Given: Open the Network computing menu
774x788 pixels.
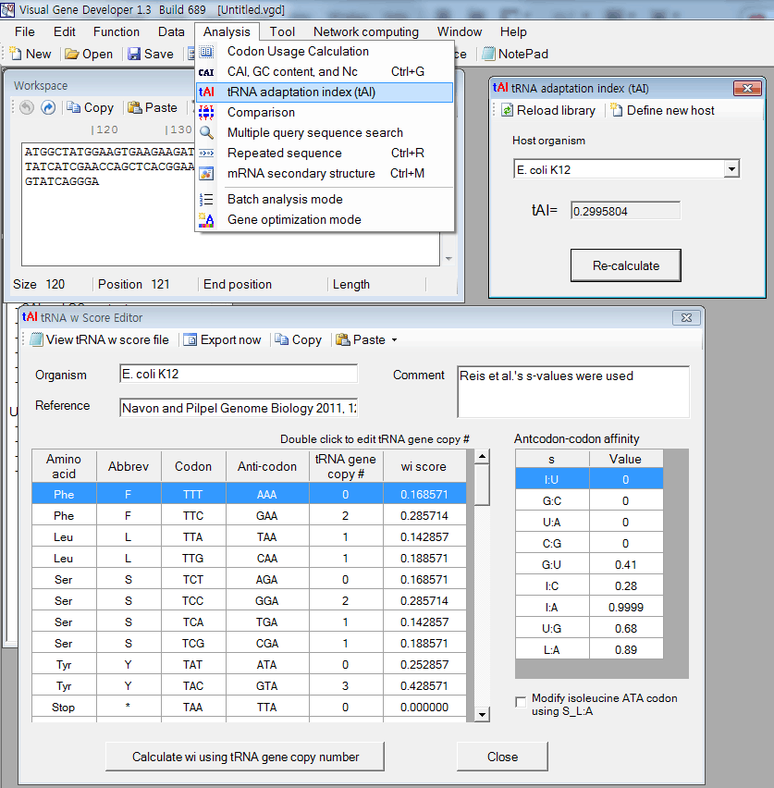Looking at the screenshot, I should tap(365, 31).
